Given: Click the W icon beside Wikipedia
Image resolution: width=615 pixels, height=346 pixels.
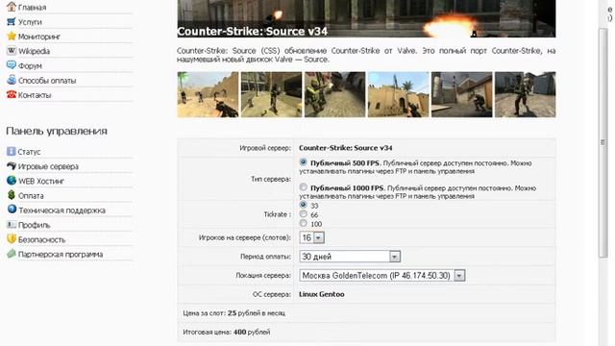Looking at the screenshot, I should click(x=12, y=51).
